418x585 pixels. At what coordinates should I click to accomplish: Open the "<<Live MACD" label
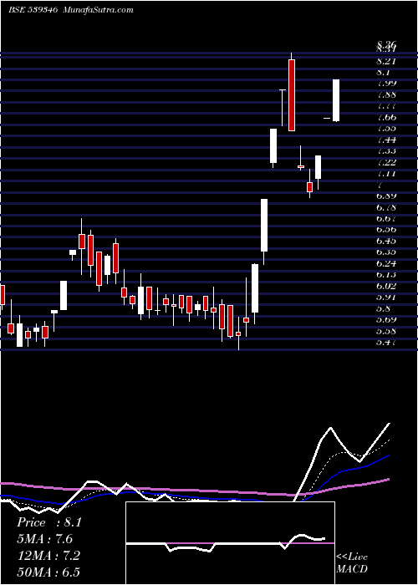coord(352,563)
